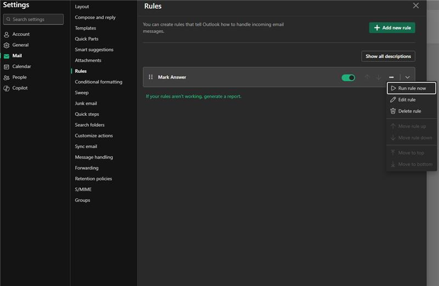Click the move-down arrow on Mark Answer rule
Screen dimensions: 439x286
(379, 77)
